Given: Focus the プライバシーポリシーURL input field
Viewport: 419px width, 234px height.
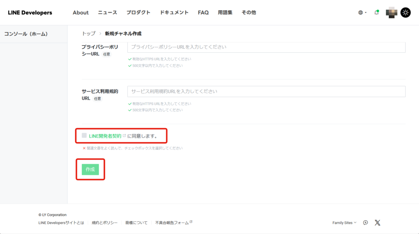Looking at the screenshot, I should click(x=266, y=47).
